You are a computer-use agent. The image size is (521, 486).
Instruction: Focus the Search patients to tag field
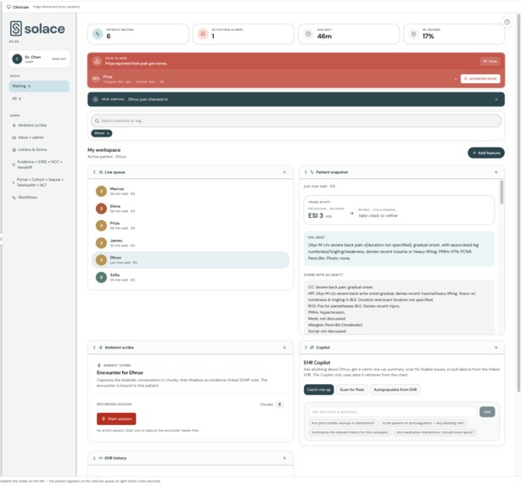(x=296, y=120)
